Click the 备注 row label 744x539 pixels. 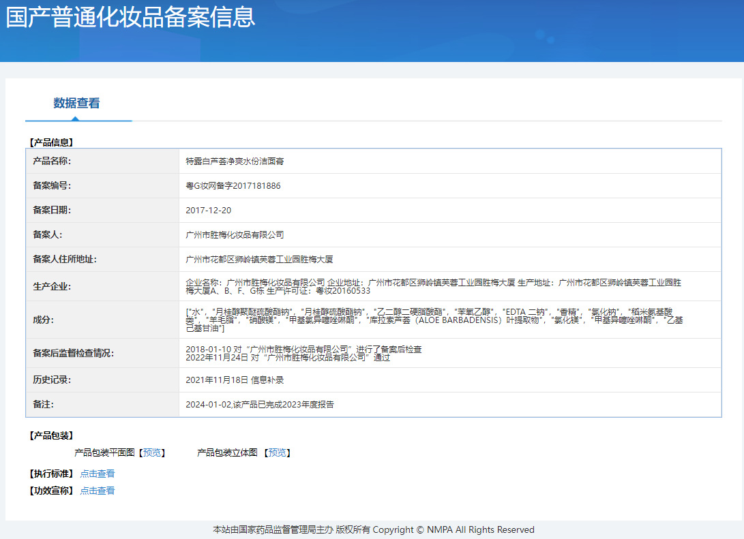coord(43,404)
